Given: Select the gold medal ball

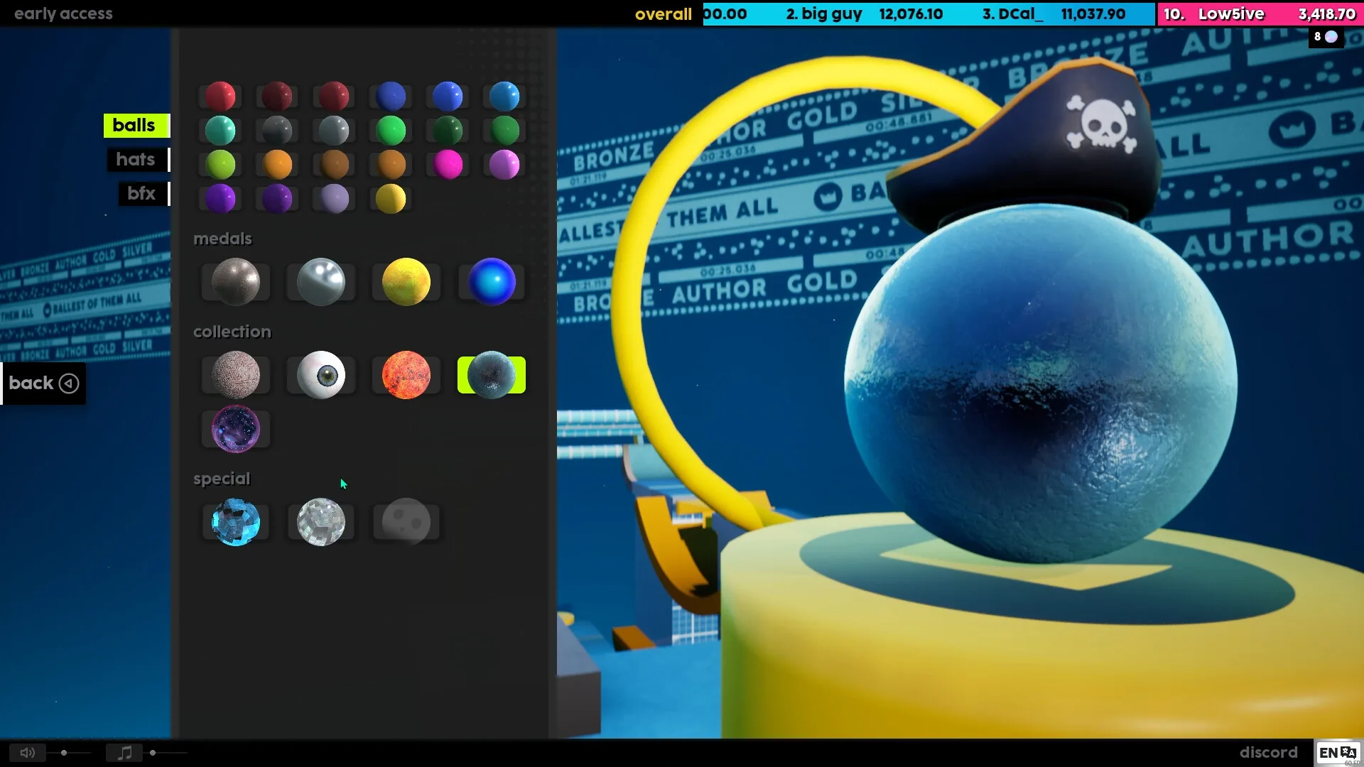Looking at the screenshot, I should click(406, 282).
